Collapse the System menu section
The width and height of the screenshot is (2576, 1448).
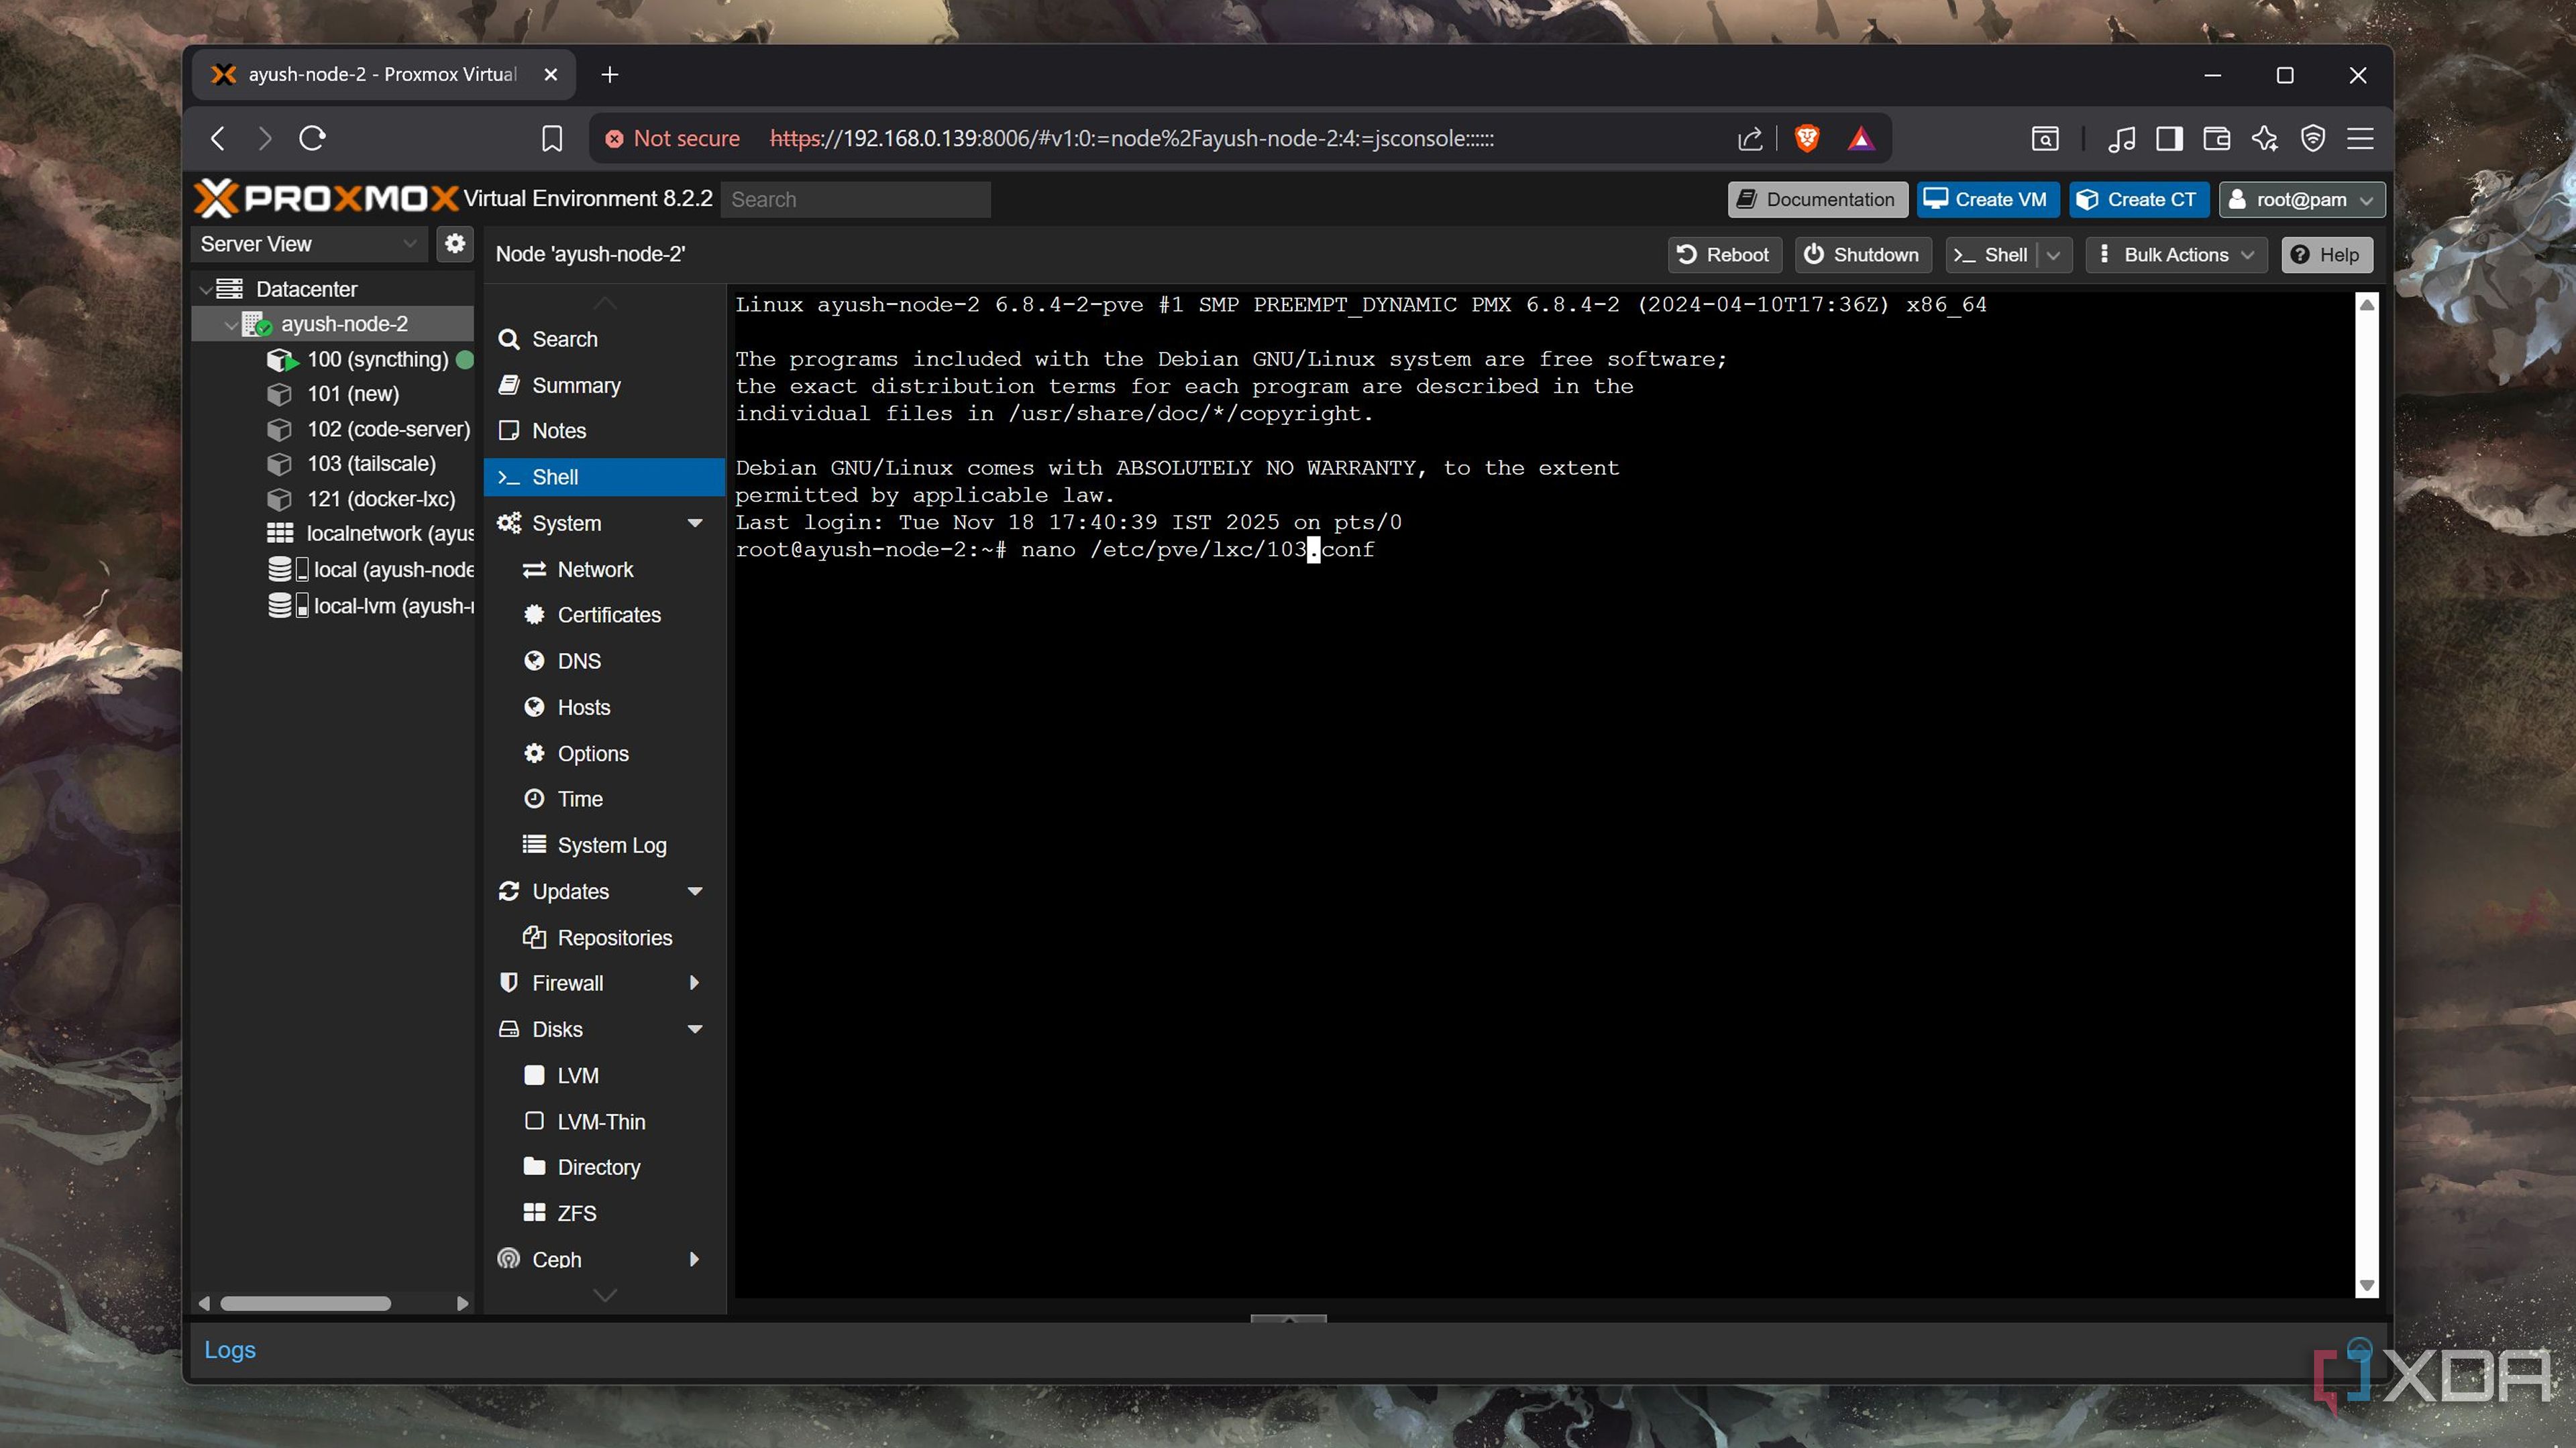point(695,524)
